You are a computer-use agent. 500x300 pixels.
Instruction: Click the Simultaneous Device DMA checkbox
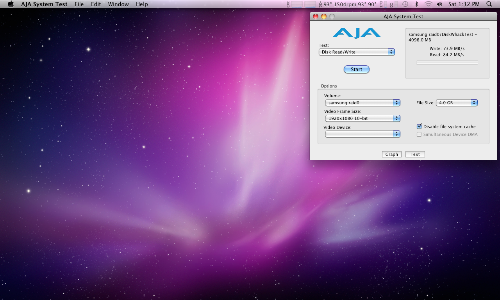click(419, 134)
